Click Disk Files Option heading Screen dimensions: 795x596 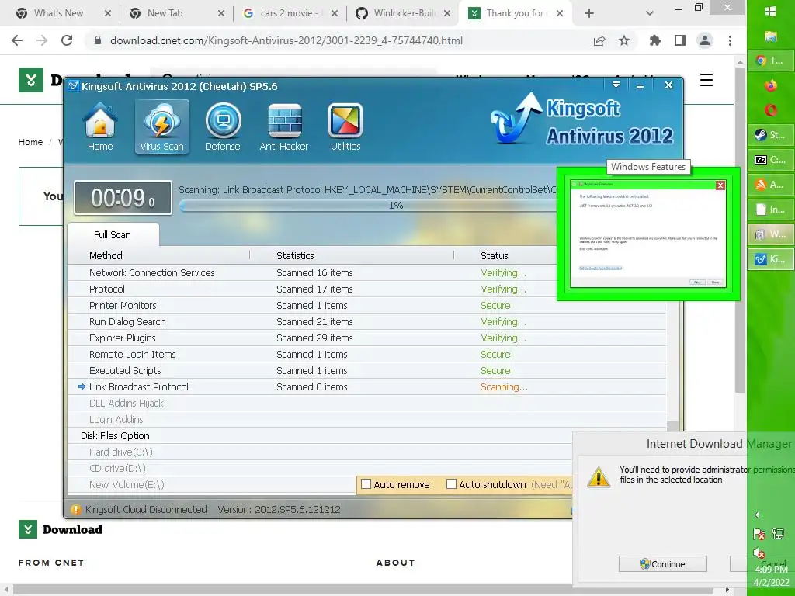point(115,435)
